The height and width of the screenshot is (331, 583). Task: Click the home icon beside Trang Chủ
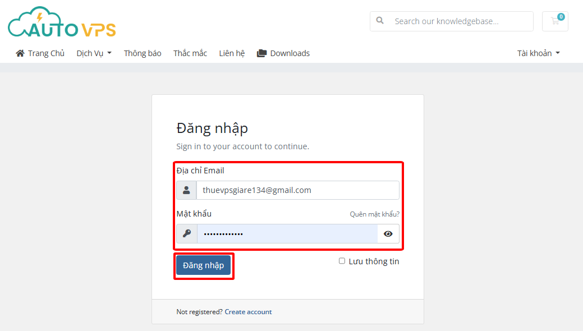point(20,53)
